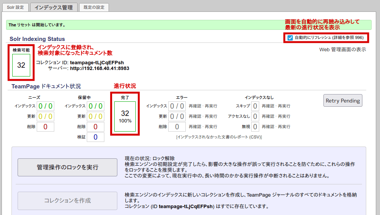Click the 管理操作のロックを実行 button

(67, 167)
